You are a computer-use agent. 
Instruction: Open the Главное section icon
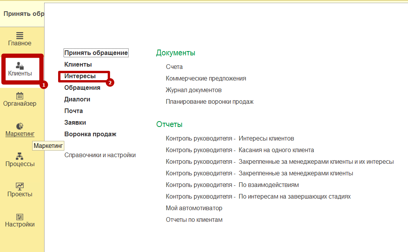tap(20, 35)
